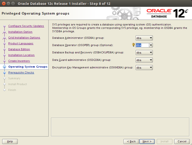This screenshot has height=145, width=192.
Task: Click inside the OSOPER group text field
Action: tap(142, 45)
